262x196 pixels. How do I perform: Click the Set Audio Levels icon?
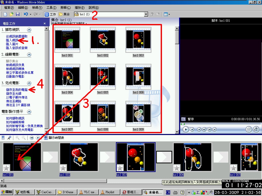point(3,138)
